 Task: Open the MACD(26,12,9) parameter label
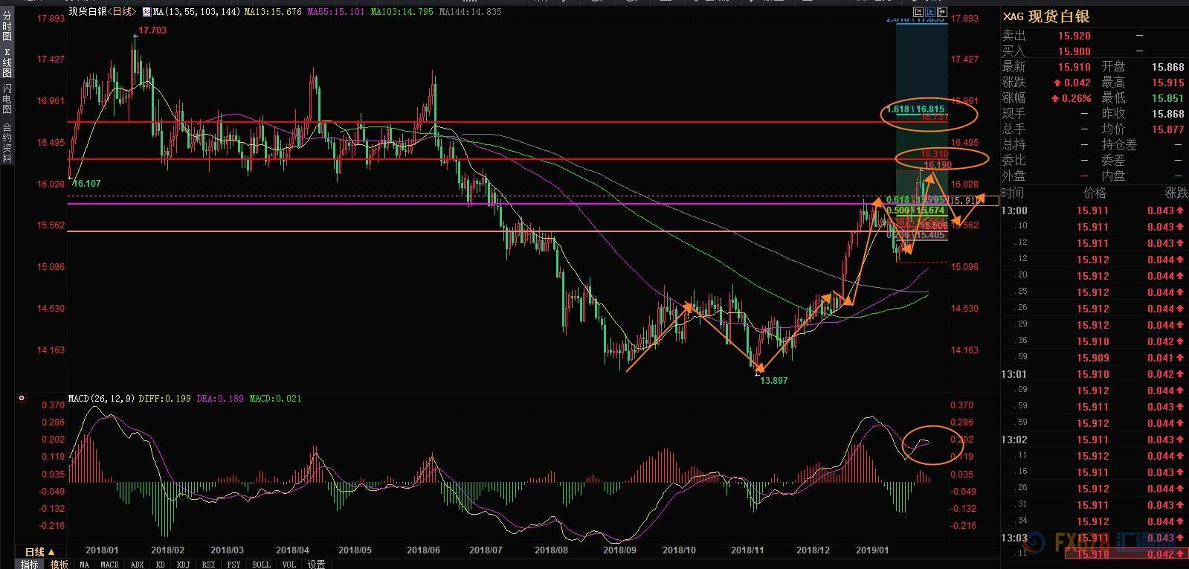[x=101, y=399]
